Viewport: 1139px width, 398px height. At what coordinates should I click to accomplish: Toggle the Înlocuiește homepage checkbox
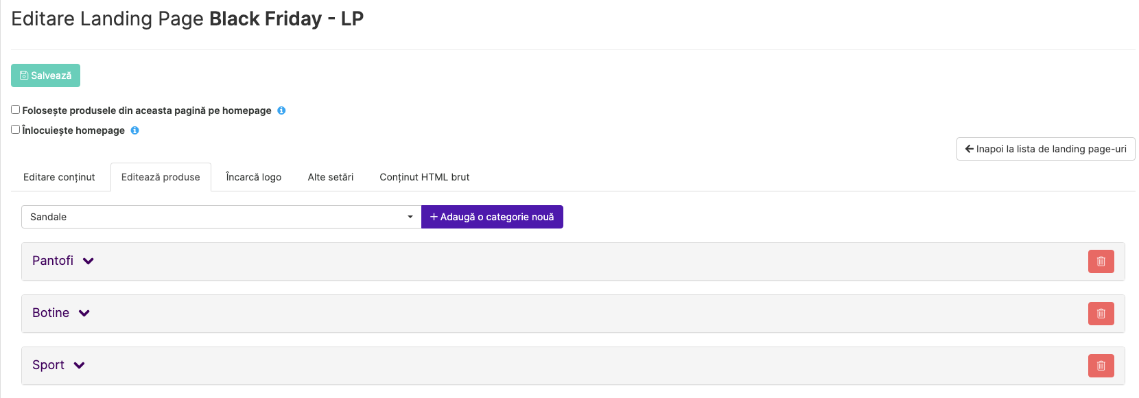pos(15,130)
